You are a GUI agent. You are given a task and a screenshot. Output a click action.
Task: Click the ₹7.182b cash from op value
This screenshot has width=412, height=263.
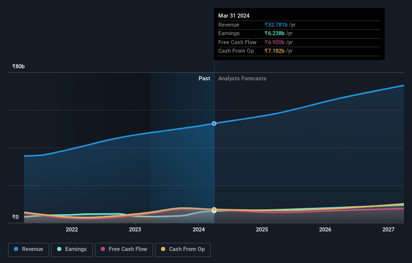pos(274,51)
